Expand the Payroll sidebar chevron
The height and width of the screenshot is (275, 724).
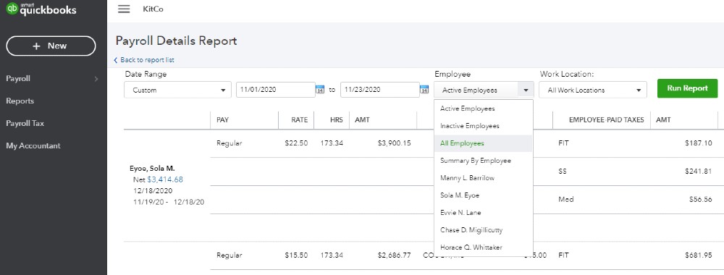tap(96, 79)
